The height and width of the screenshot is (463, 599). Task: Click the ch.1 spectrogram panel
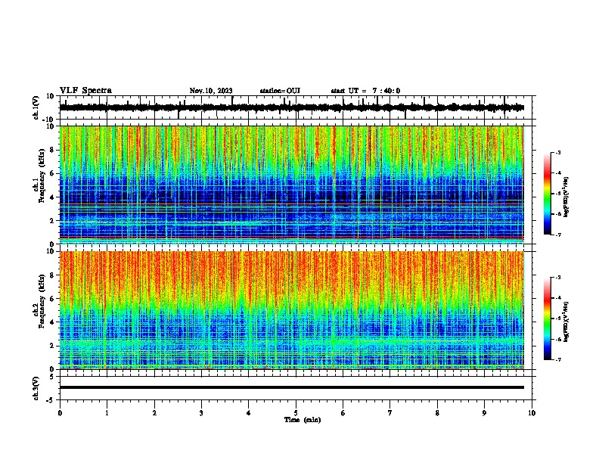291,185
